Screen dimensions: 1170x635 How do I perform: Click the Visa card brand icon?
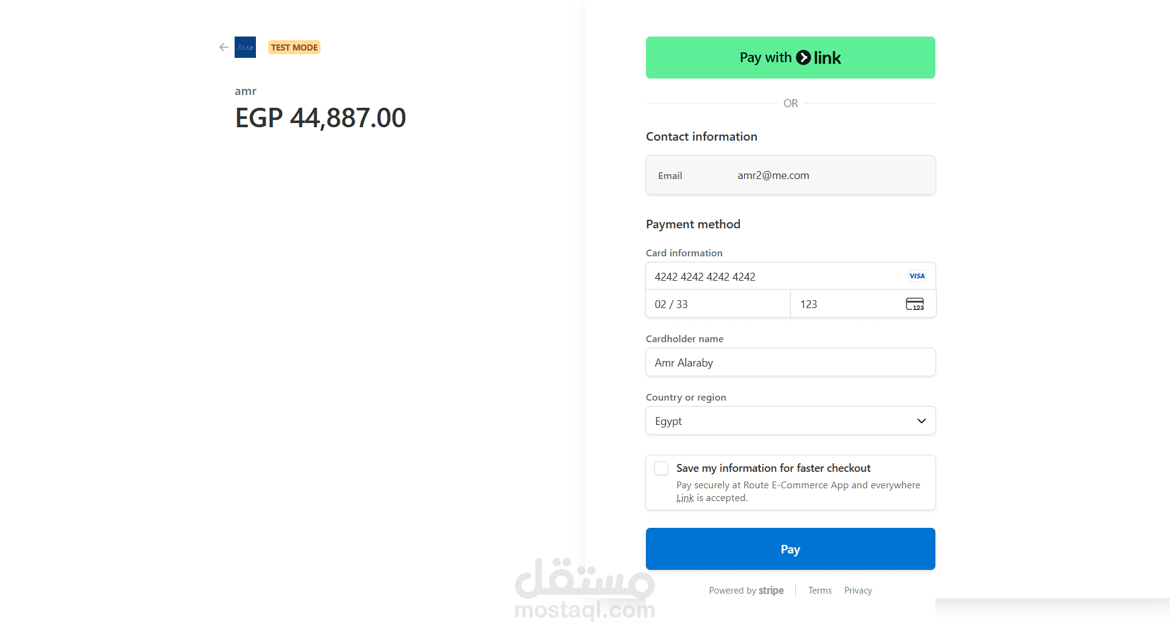(916, 276)
